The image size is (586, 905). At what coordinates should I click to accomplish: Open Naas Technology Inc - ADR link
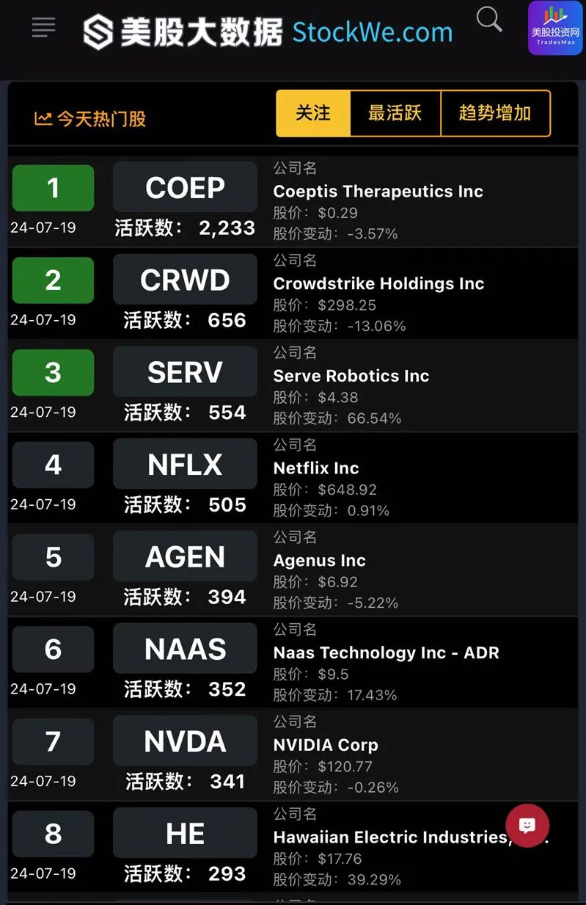click(386, 653)
